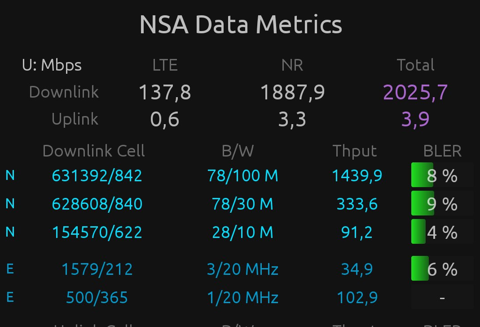Select the total uplink value 3,9
The image size is (480, 327).
pyautogui.click(x=415, y=119)
